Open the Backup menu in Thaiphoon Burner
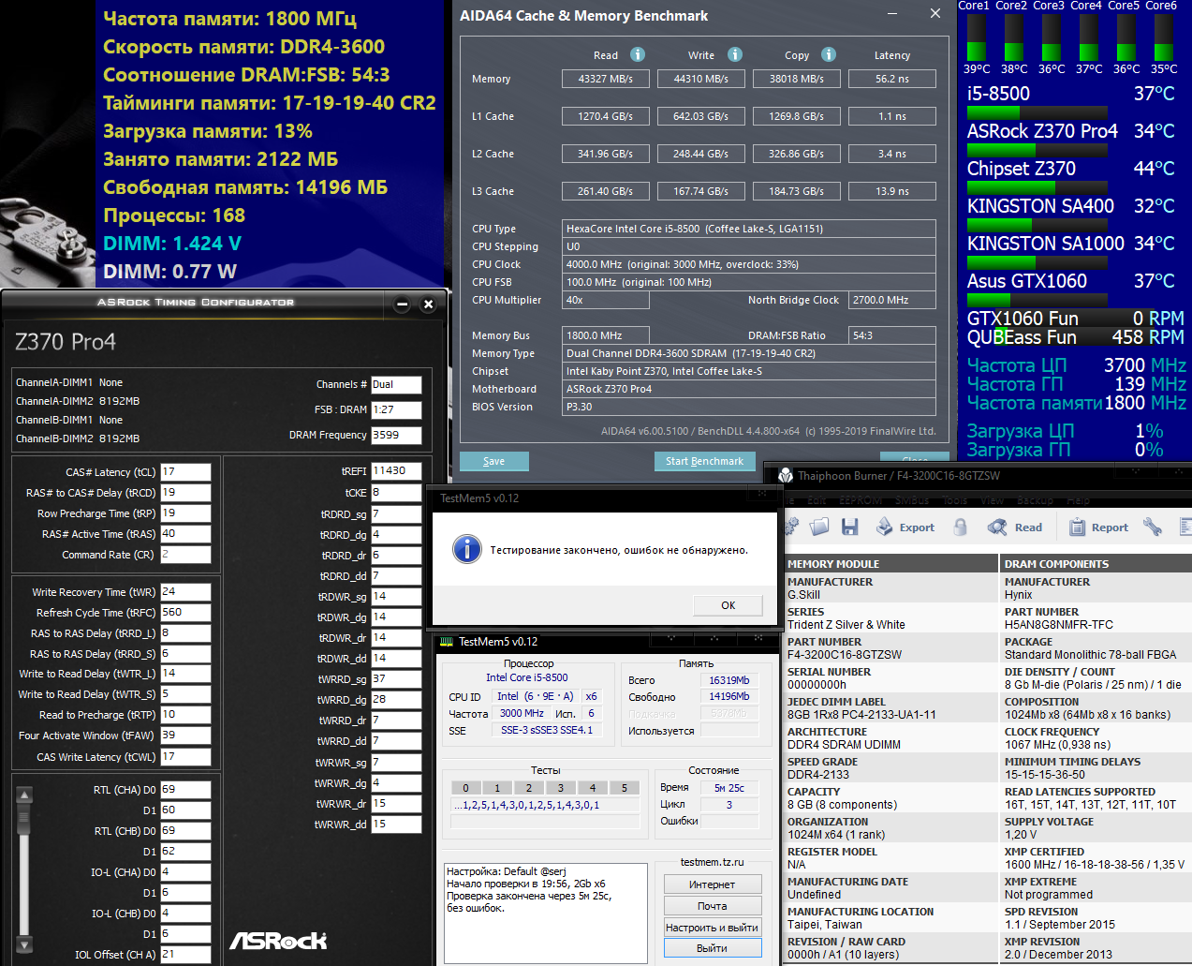This screenshot has height=966, width=1192. tap(1035, 500)
